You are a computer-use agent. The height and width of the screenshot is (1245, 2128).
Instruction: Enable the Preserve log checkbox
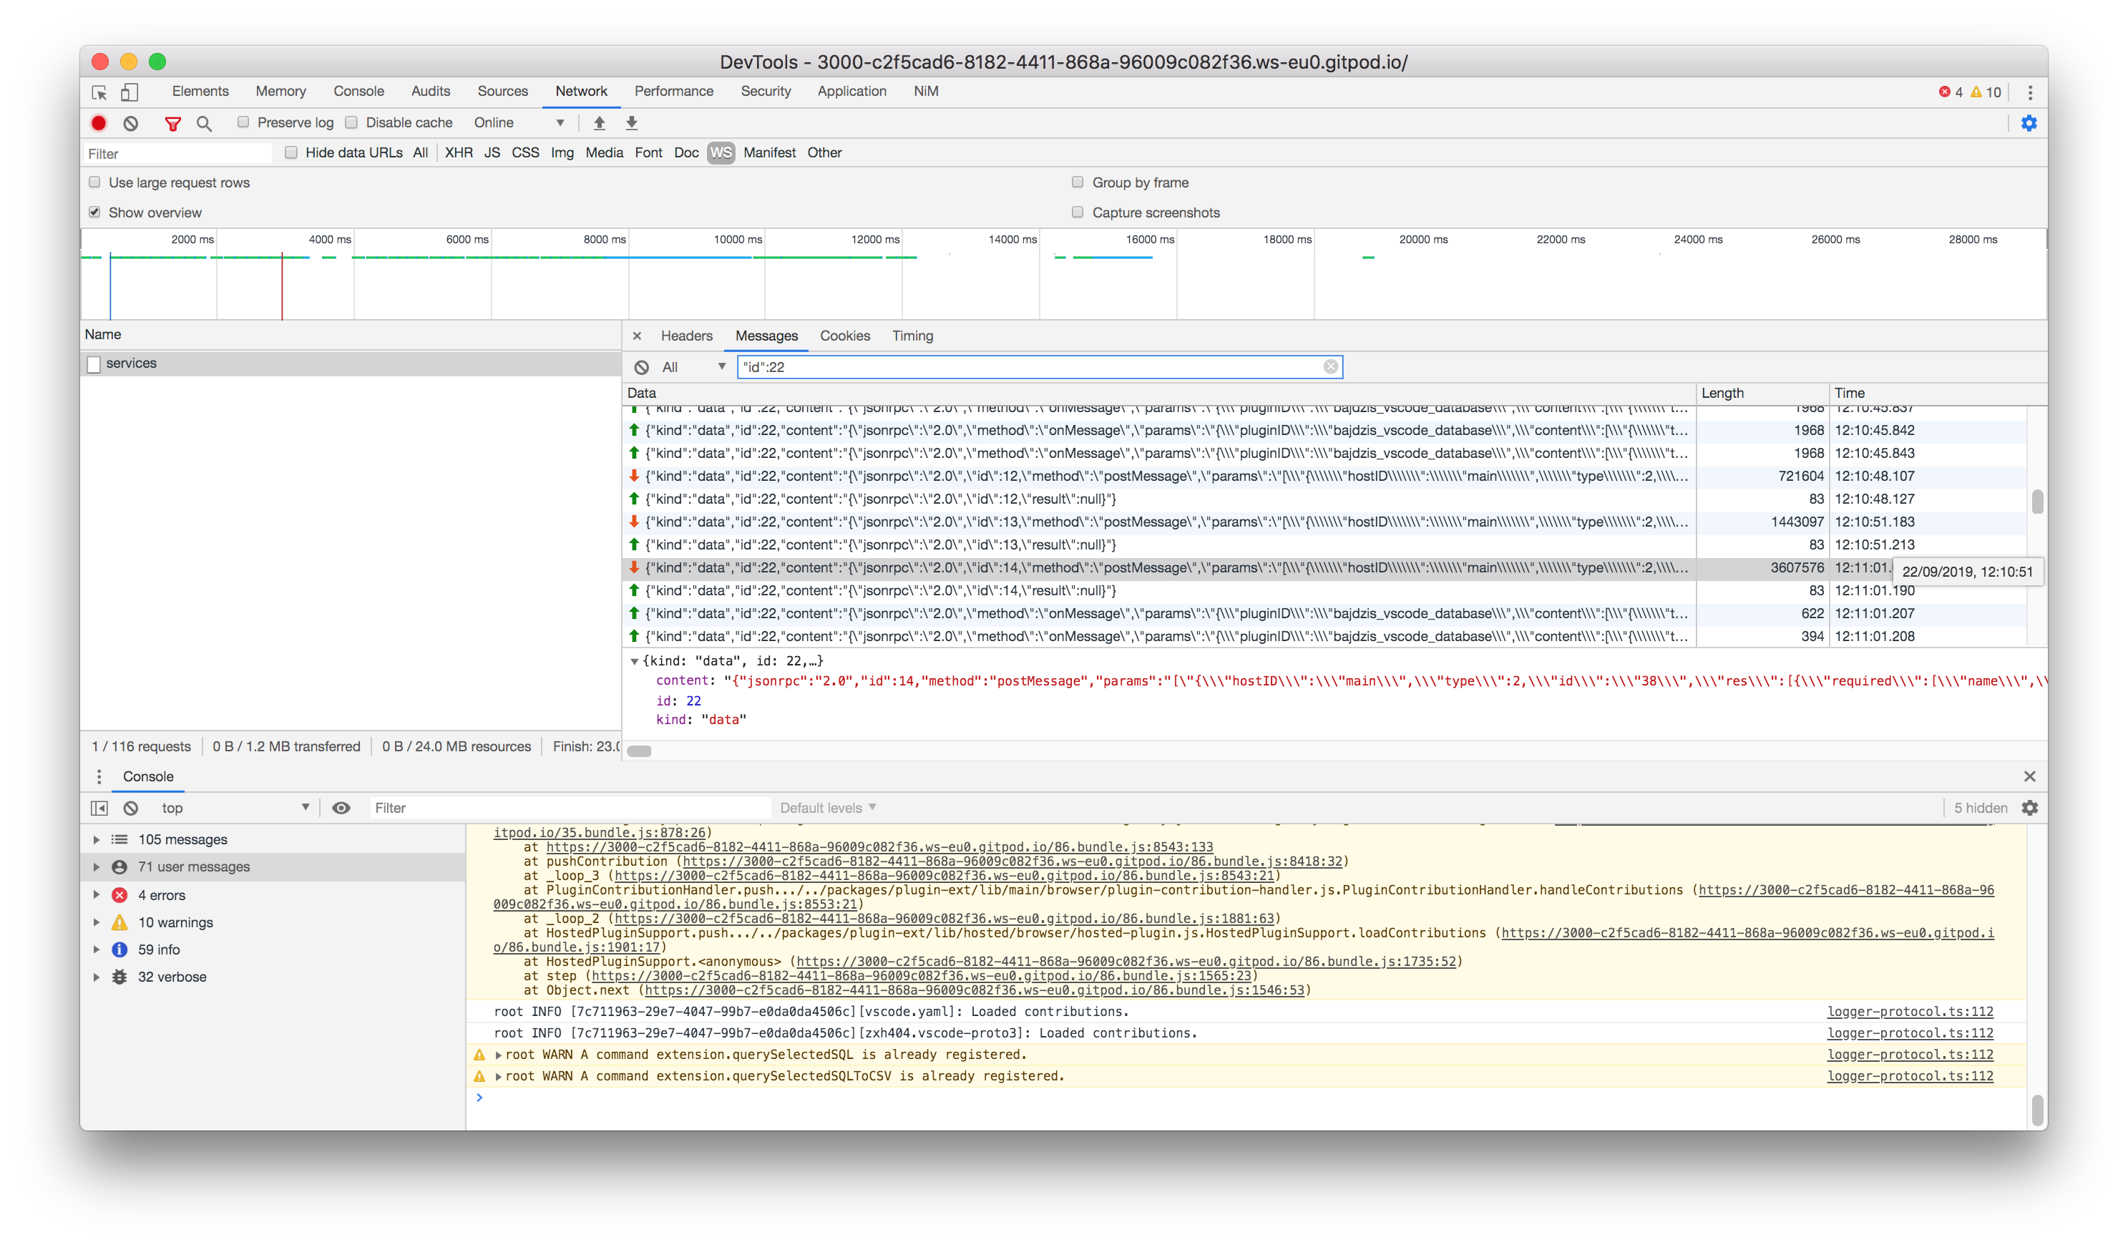click(243, 122)
